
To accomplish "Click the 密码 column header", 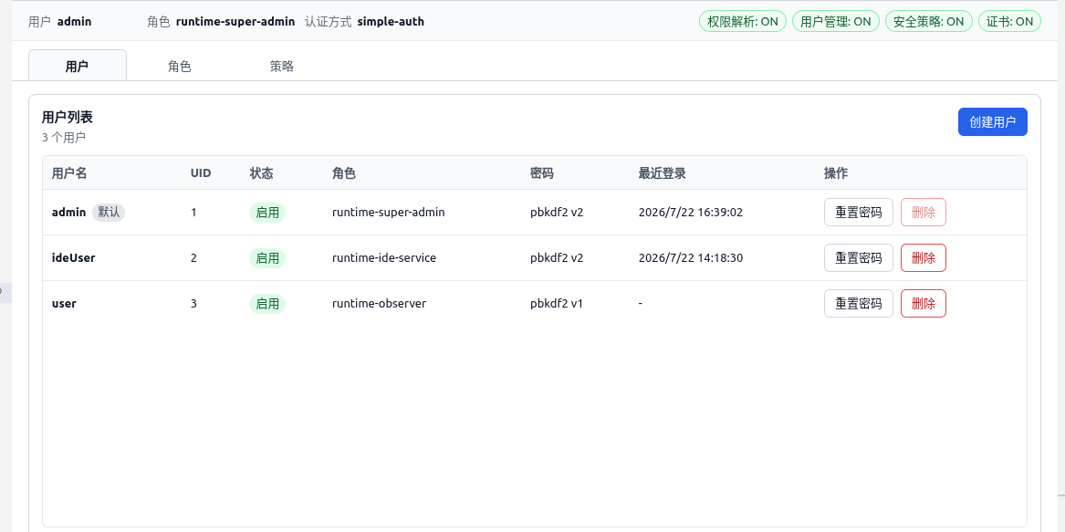I will point(542,173).
